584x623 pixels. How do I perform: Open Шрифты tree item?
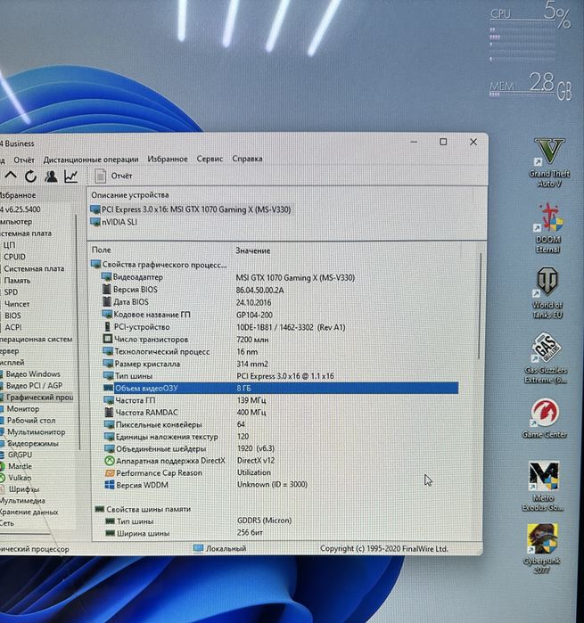coord(20,489)
